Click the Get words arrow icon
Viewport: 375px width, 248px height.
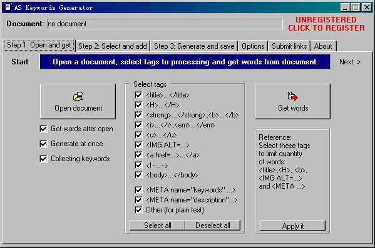293,96
